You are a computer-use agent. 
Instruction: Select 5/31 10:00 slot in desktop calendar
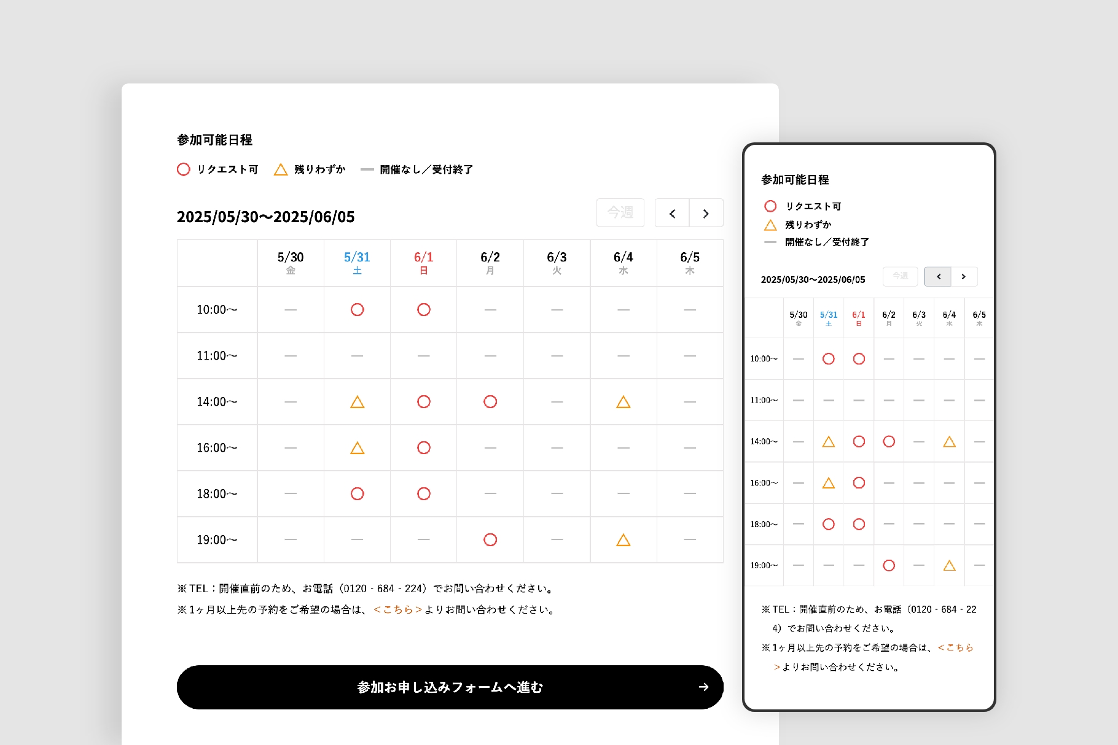click(x=357, y=310)
